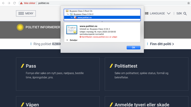Click the search magnifier icon next to SØK
191x107 pixels.
pyautogui.click(x=185, y=14)
